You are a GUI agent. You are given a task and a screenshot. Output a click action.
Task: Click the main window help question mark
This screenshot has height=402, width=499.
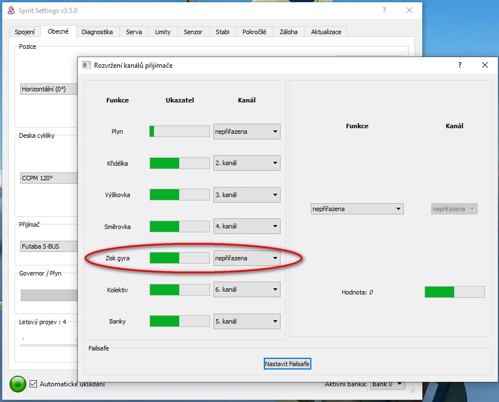pyautogui.click(x=384, y=11)
